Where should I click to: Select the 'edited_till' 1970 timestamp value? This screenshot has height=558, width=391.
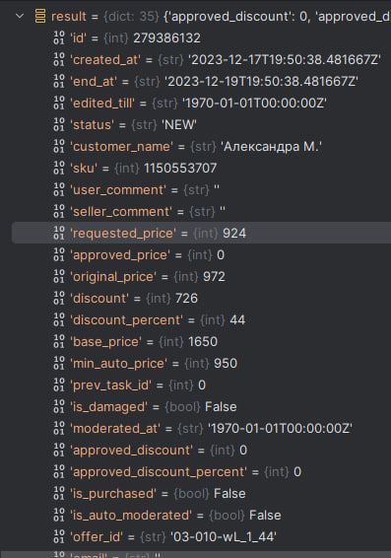(x=254, y=104)
